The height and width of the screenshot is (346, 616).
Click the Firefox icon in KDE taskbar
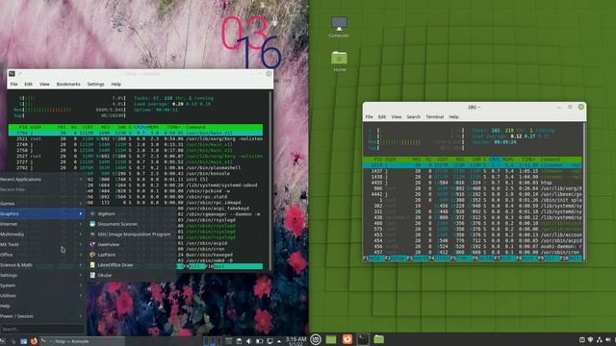(34, 341)
